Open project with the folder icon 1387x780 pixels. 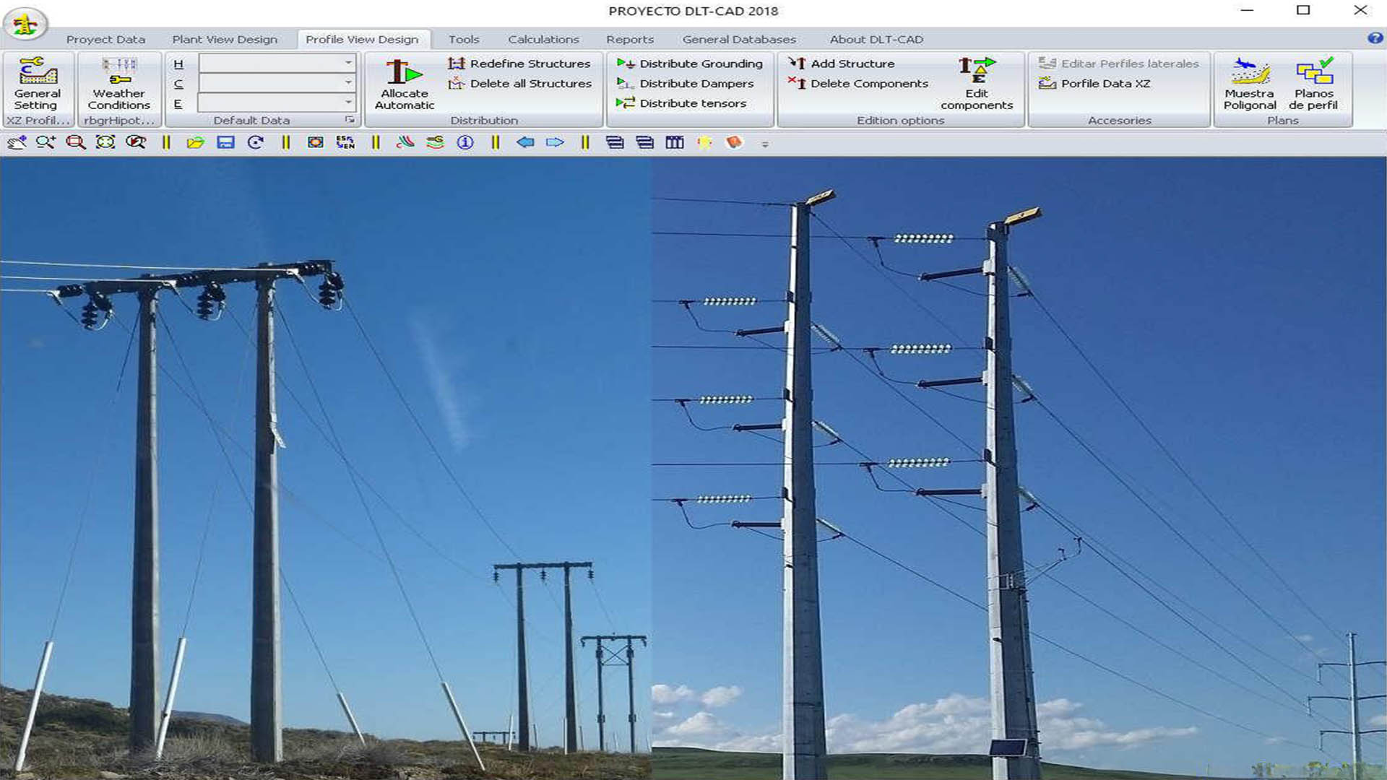pyautogui.click(x=195, y=142)
